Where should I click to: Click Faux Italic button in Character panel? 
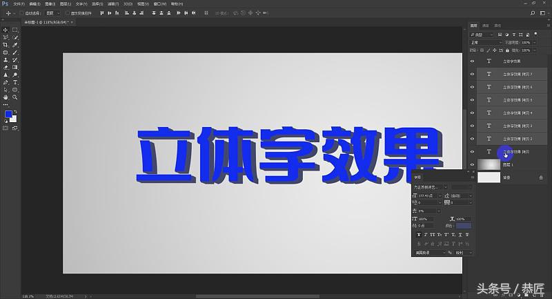[x=426, y=235]
